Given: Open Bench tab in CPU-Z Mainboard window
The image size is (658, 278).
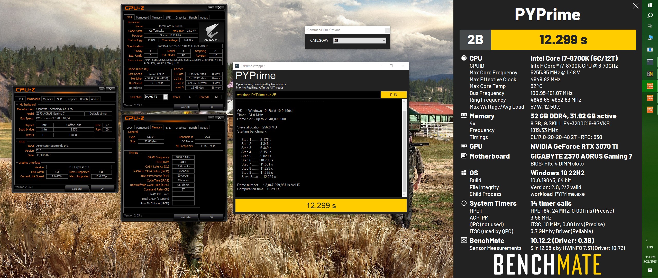Looking at the screenshot, I should click(x=84, y=99).
